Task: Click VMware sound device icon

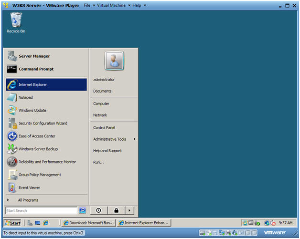Action: (x=235, y=233)
